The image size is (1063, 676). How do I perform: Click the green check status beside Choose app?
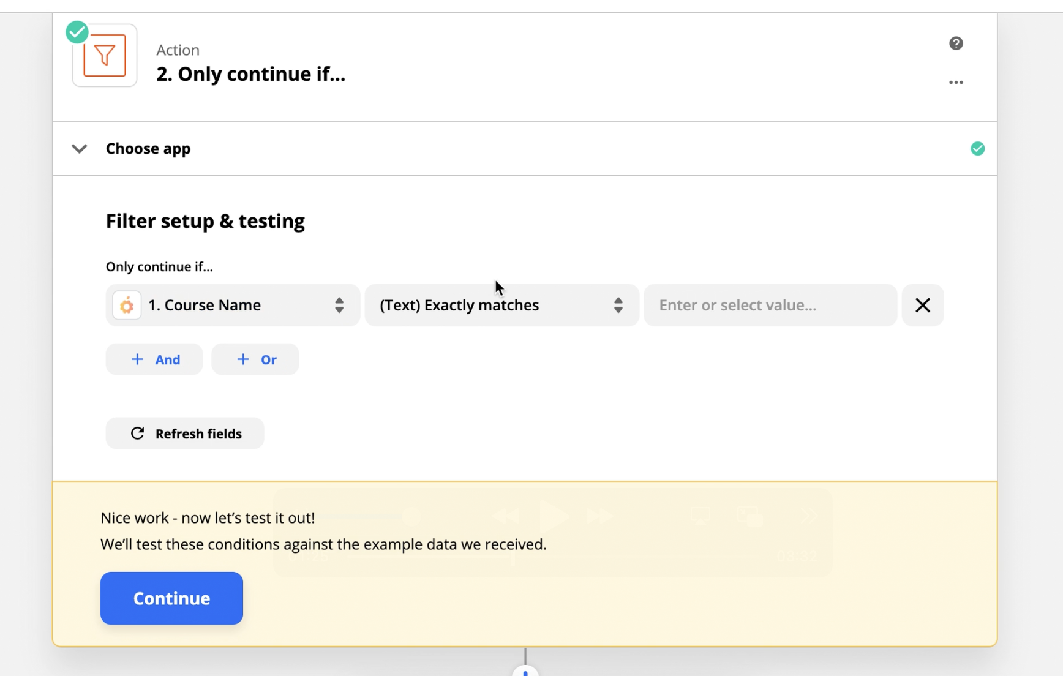(x=977, y=149)
